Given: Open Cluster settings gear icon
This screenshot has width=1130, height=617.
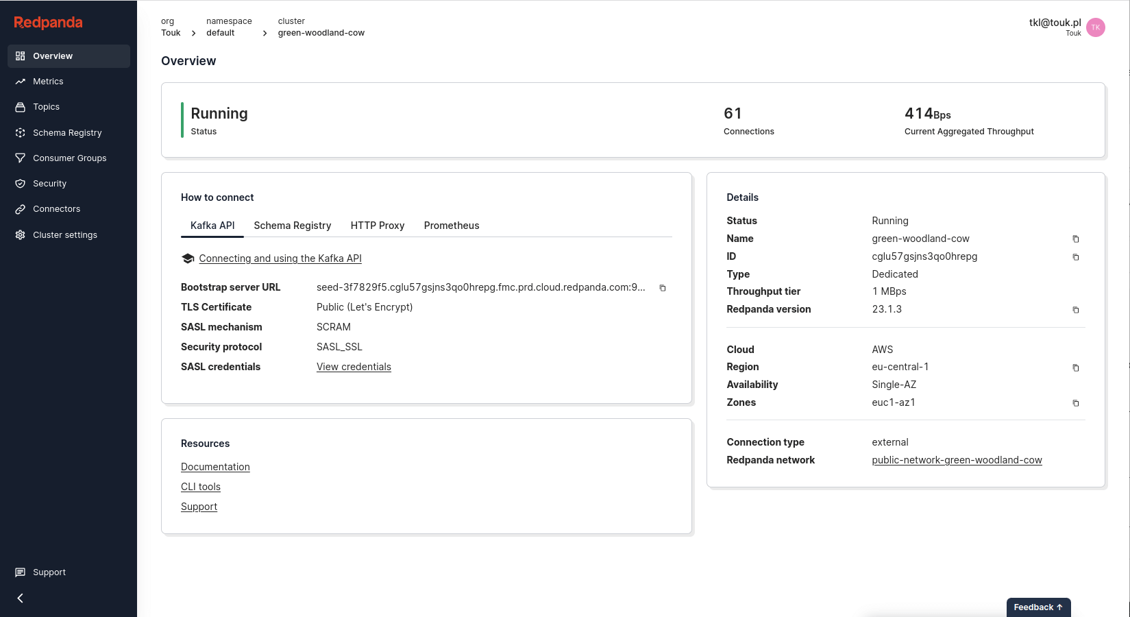Looking at the screenshot, I should click(x=21, y=235).
